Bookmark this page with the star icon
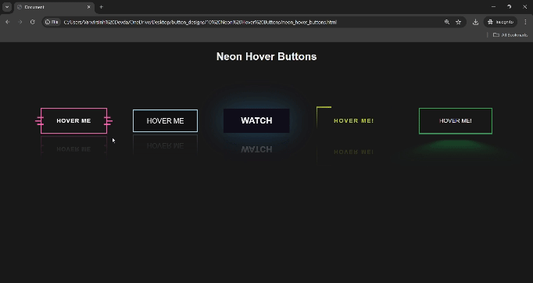The width and height of the screenshot is (533, 283). coord(459,22)
